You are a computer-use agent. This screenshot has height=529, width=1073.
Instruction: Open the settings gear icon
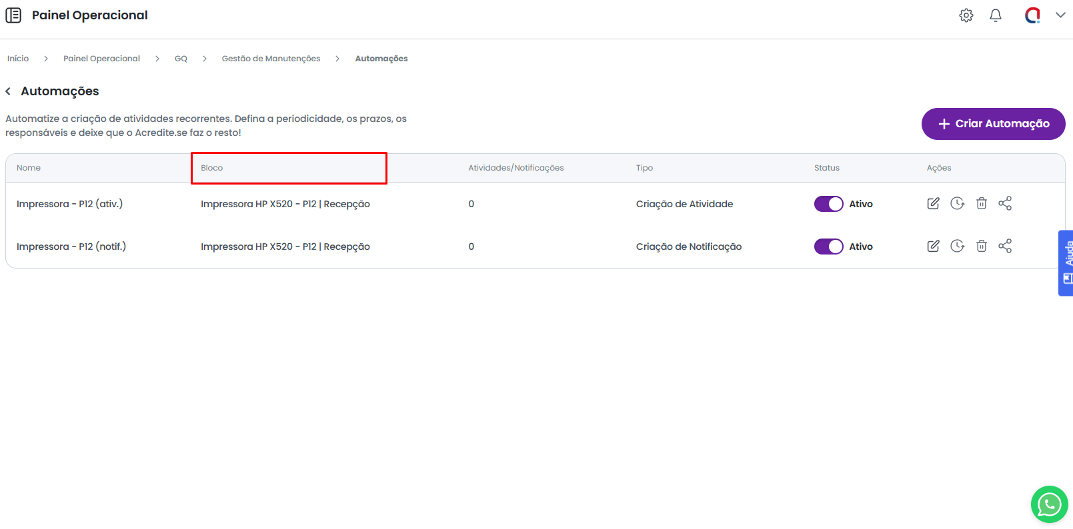pos(966,15)
